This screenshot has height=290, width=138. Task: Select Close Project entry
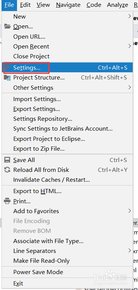(x=67, y=56)
